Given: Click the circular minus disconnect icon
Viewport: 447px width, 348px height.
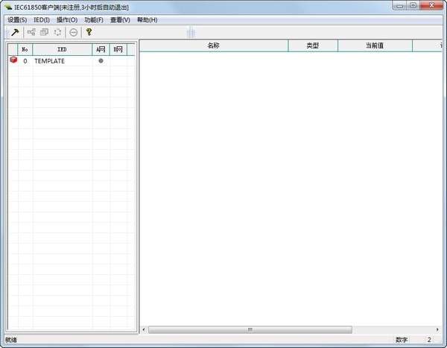Looking at the screenshot, I should [73, 32].
